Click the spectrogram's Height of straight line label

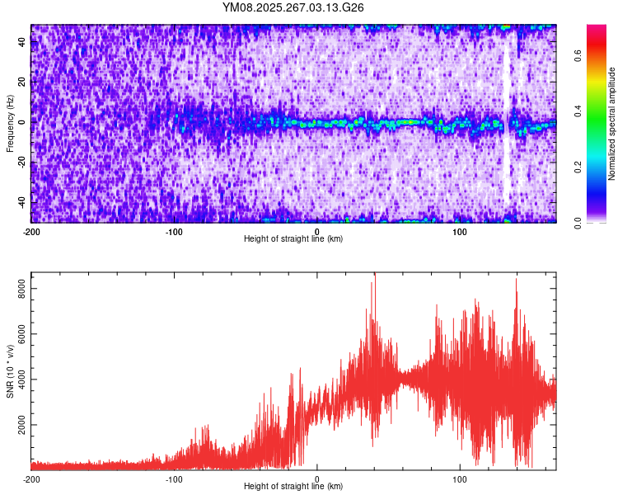coord(293,239)
